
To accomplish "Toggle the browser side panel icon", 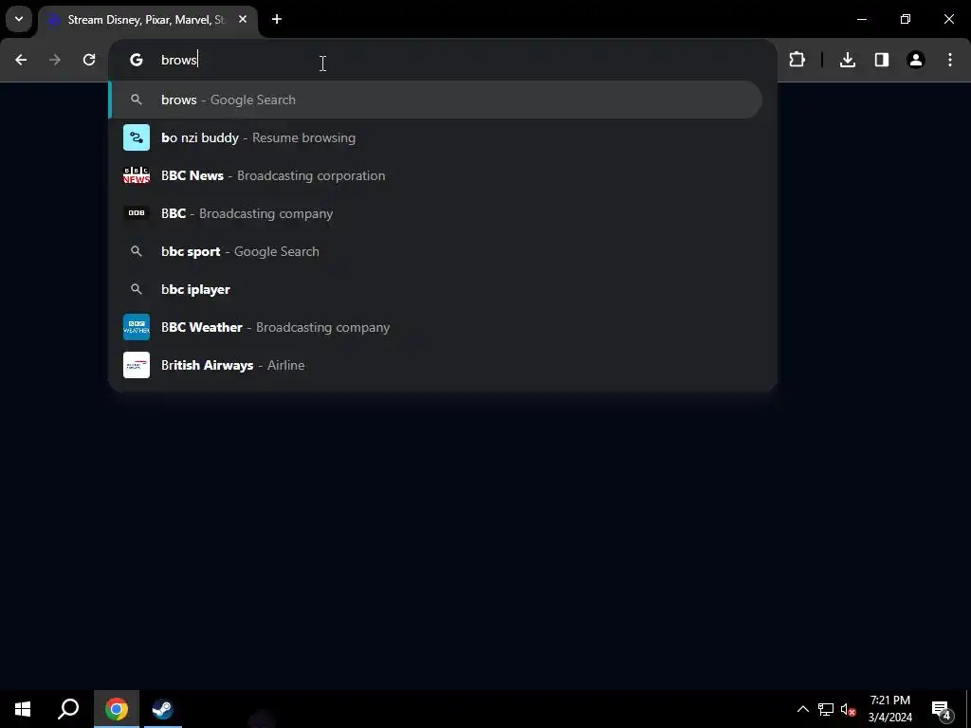I will point(882,60).
